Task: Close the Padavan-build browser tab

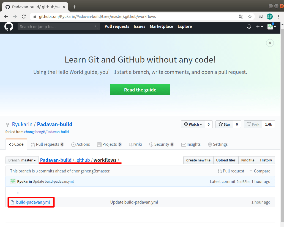Action: tap(64, 7)
